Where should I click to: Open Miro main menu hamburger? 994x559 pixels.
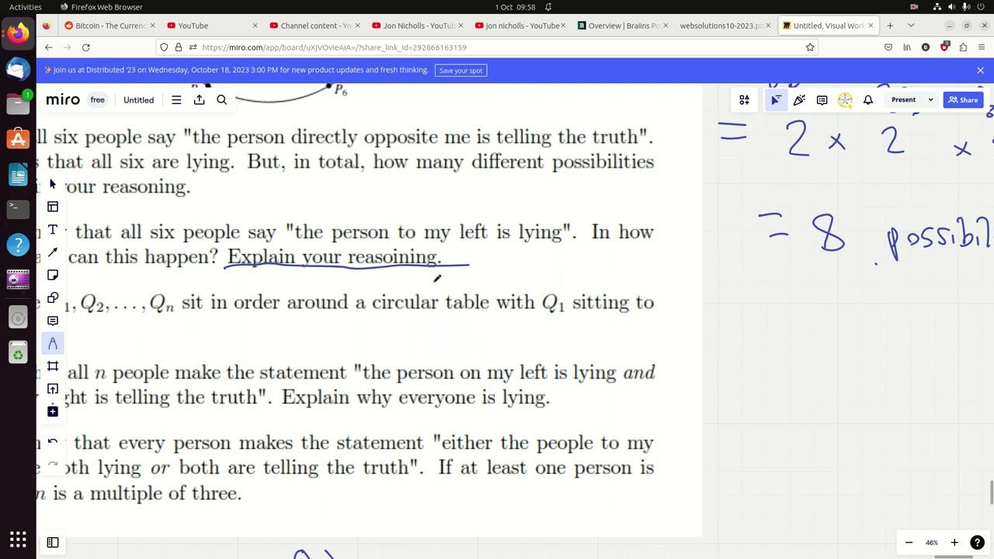(x=176, y=100)
